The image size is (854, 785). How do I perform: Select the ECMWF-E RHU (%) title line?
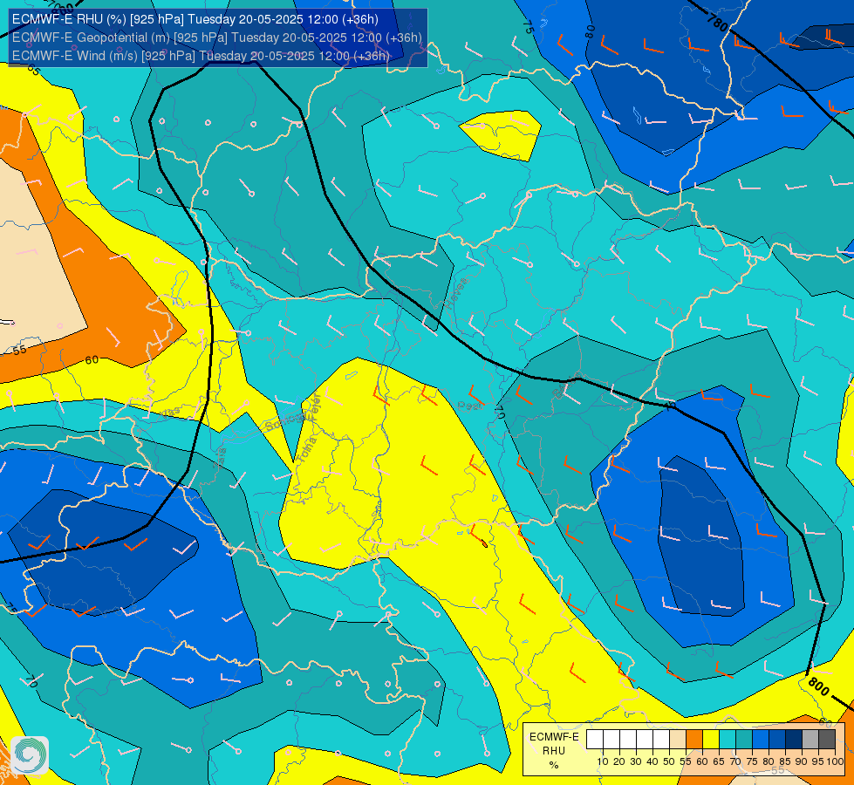point(195,19)
